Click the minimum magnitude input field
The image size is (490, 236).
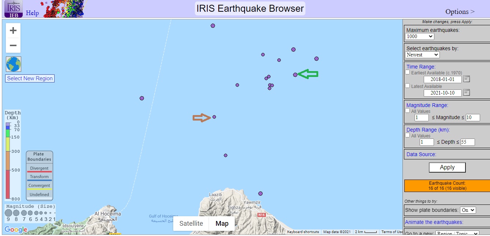pyautogui.click(x=422, y=118)
